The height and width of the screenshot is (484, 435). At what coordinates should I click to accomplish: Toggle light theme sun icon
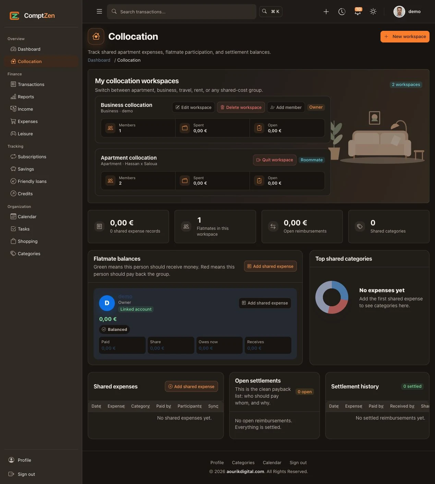click(x=373, y=12)
